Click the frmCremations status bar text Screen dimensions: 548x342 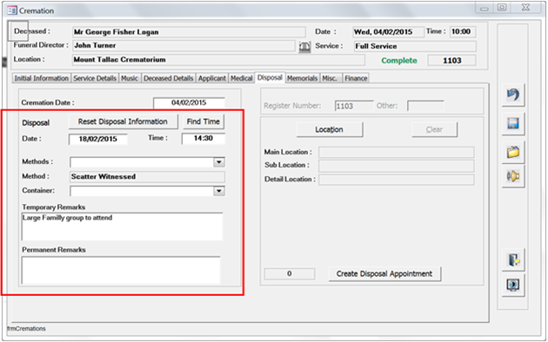click(26, 329)
